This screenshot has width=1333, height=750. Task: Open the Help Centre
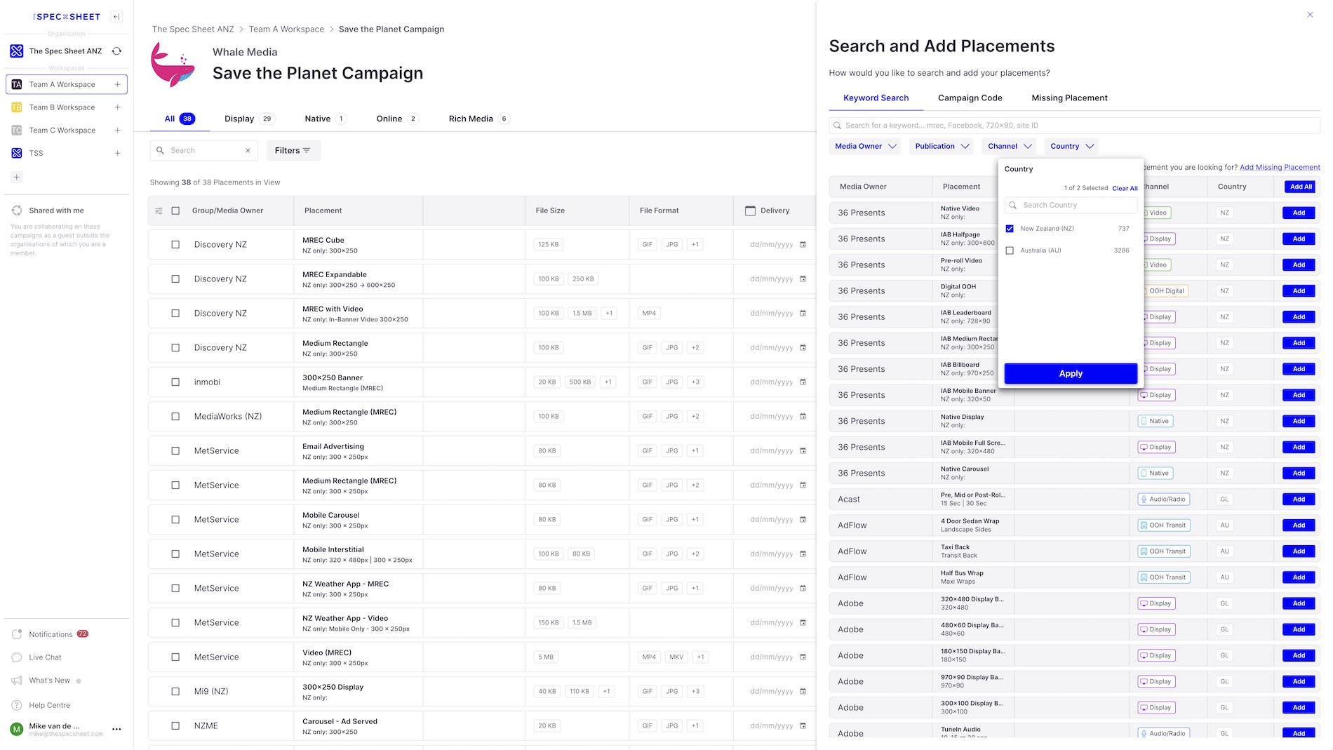tap(49, 705)
